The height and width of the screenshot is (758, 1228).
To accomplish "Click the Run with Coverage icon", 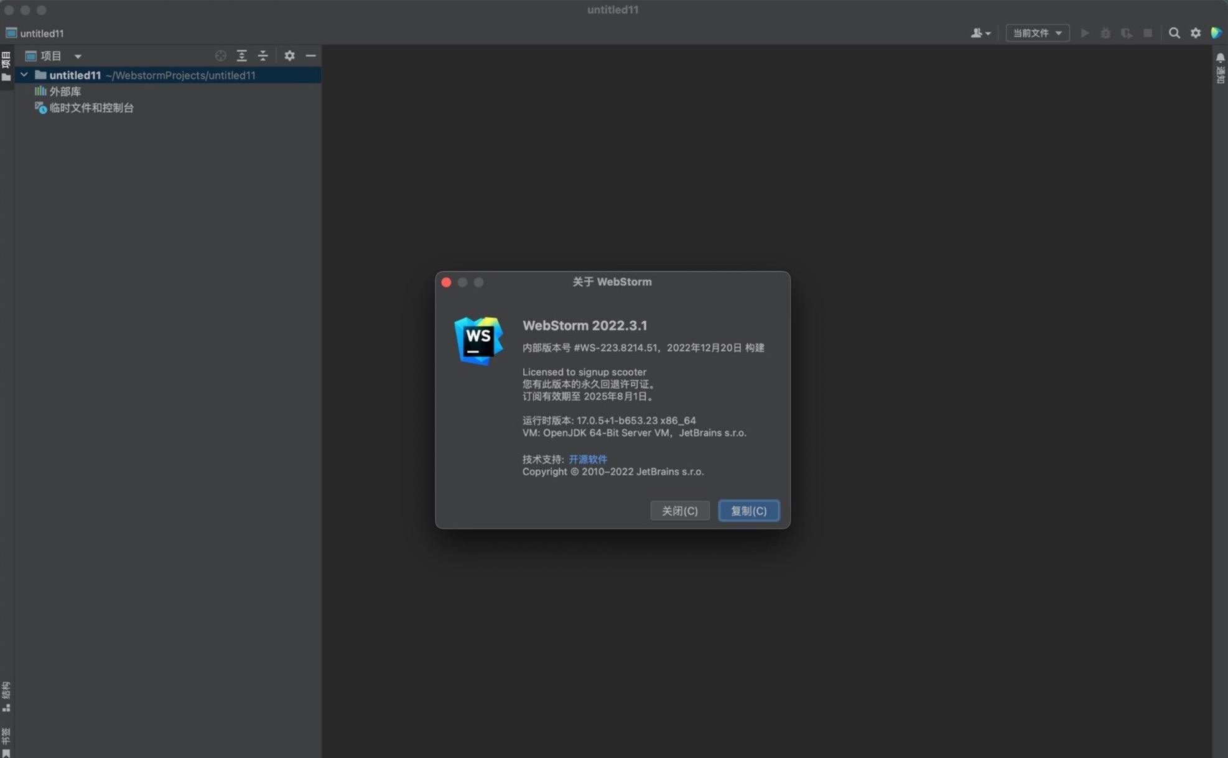I will click(1127, 33).
